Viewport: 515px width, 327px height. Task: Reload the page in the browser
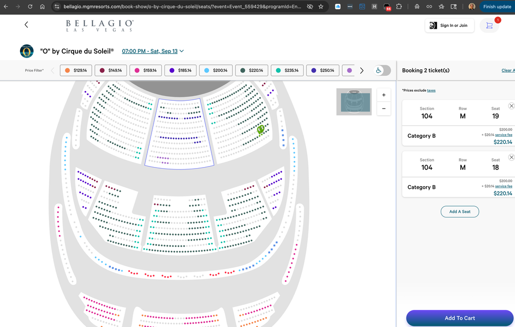[30, 7]
